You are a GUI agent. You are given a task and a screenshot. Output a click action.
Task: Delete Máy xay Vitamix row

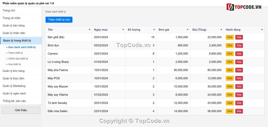[239, 95]
